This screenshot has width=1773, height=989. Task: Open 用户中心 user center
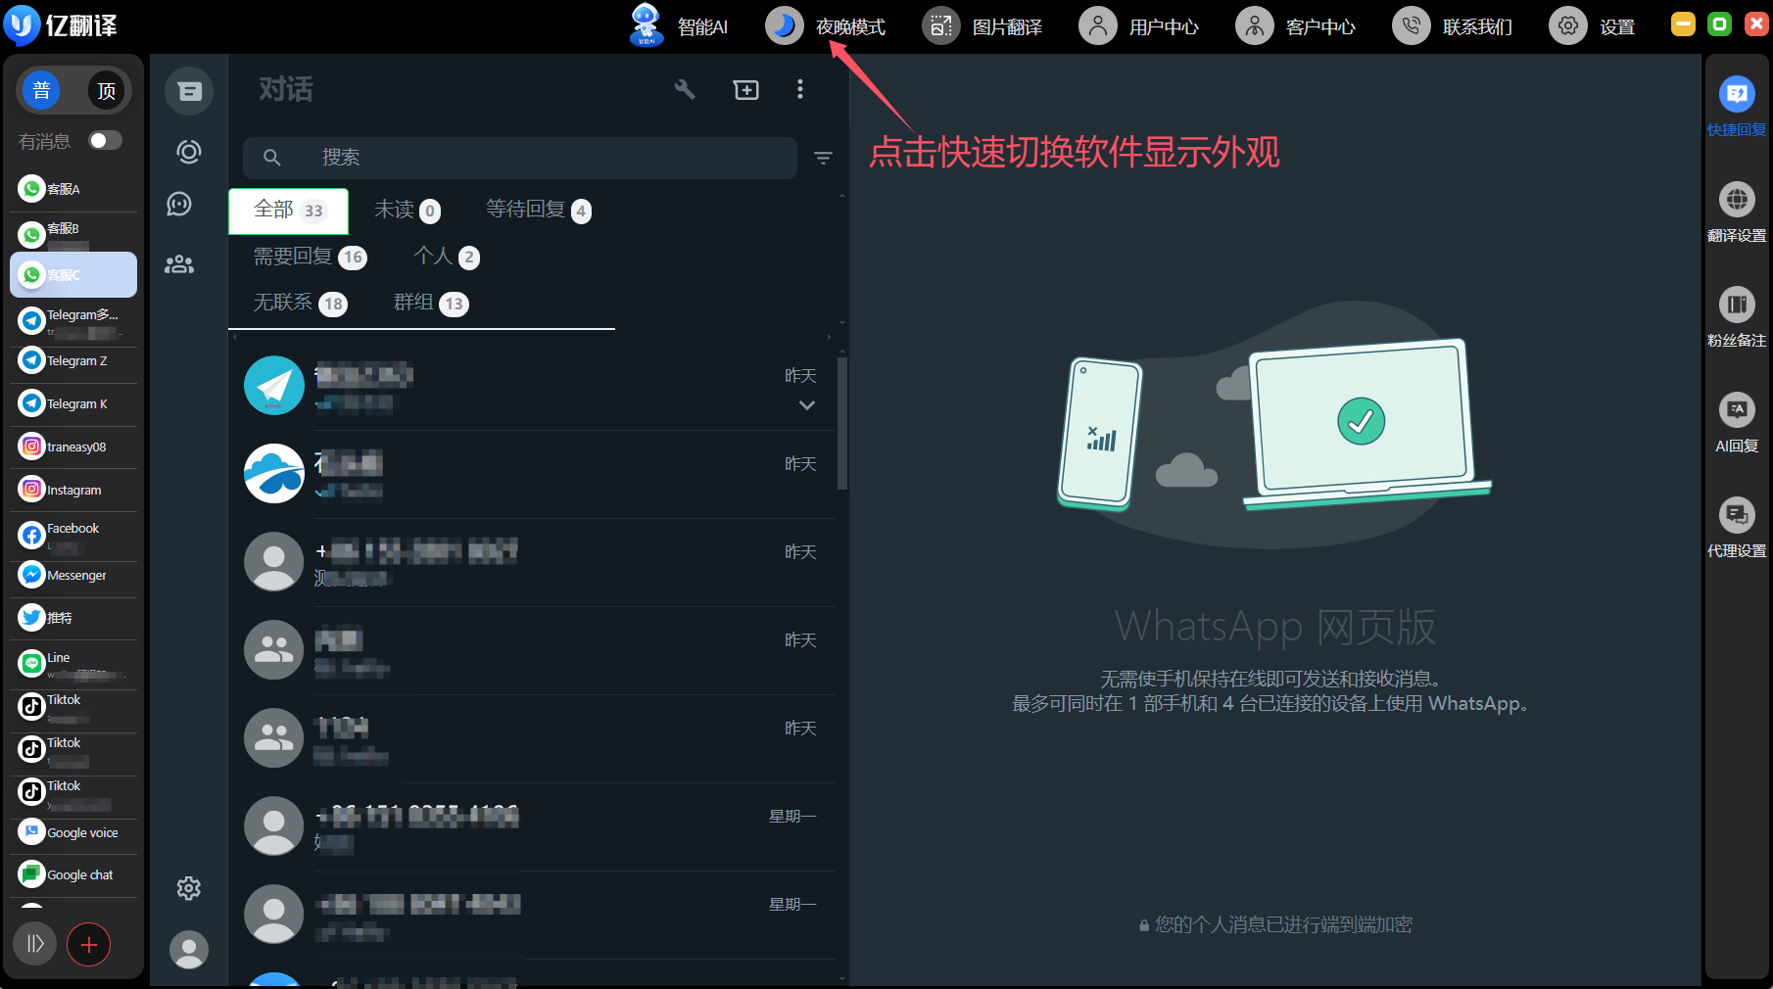pos(1139,26)
